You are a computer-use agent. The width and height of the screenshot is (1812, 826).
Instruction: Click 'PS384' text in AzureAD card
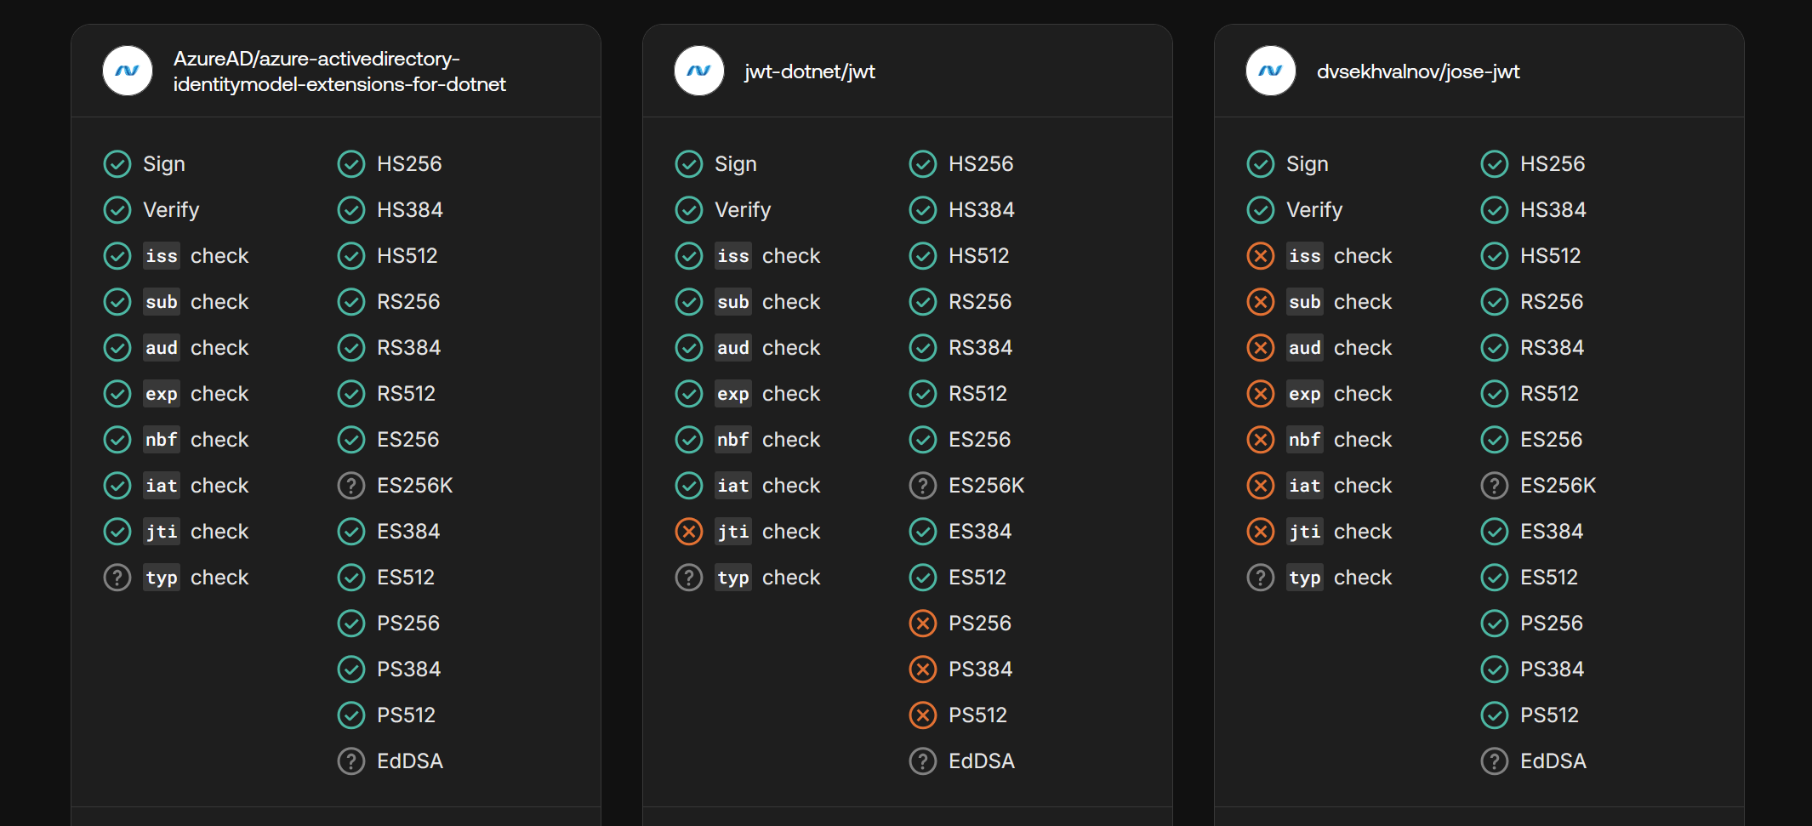pos(409,669)
